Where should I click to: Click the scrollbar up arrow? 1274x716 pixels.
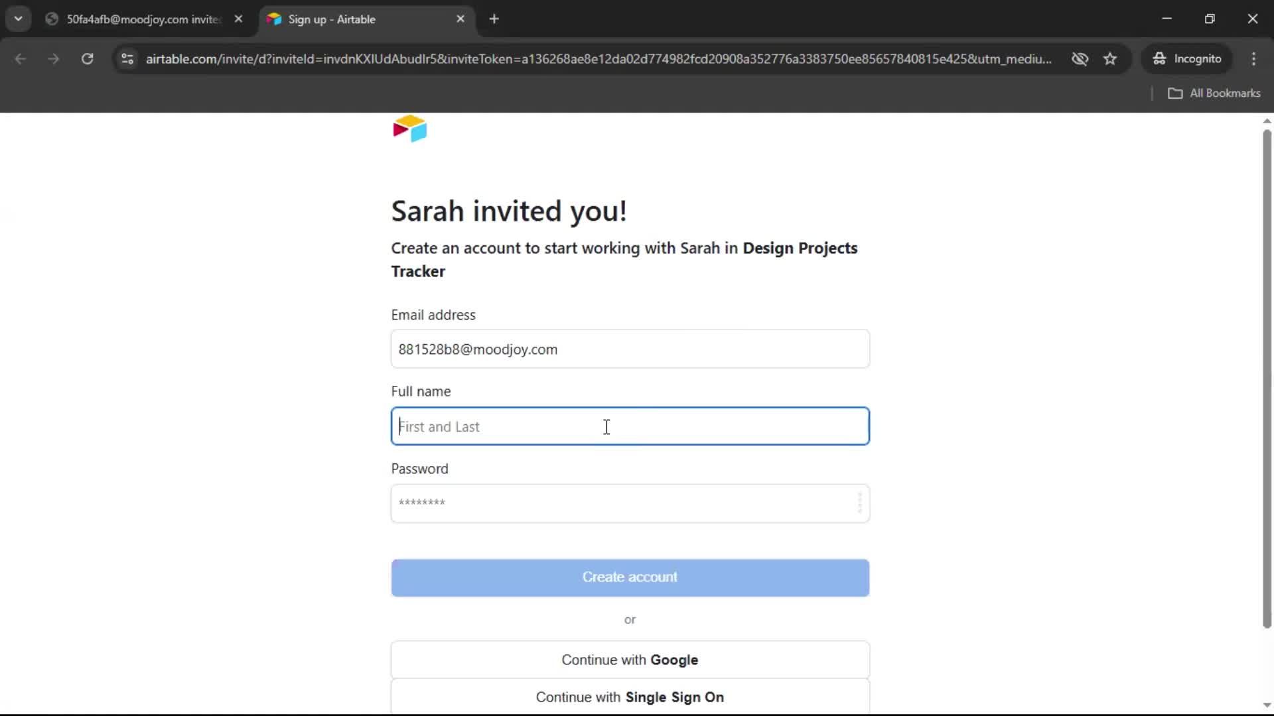[1267, 121]
